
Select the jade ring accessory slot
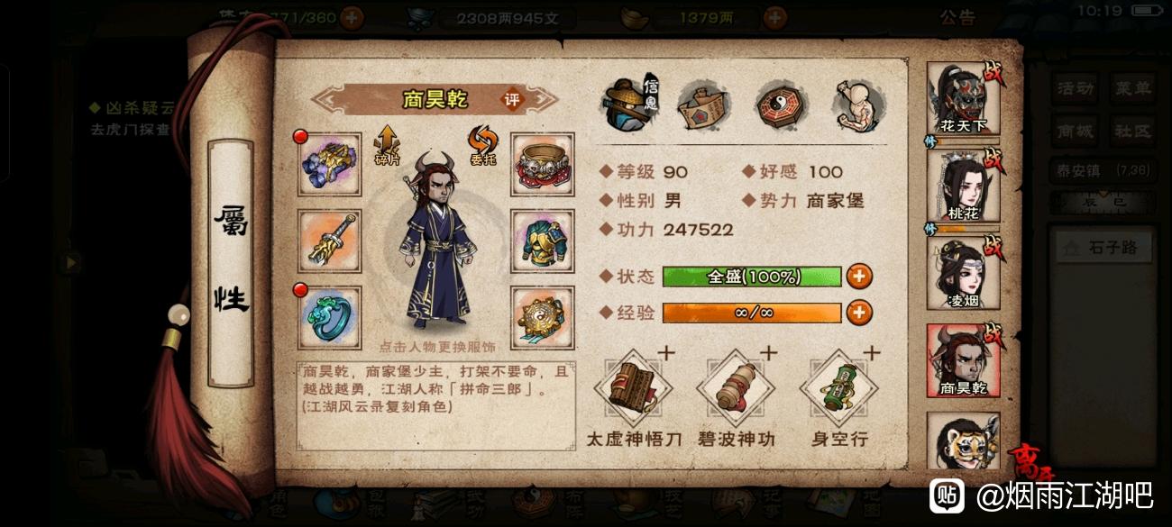(330, 317)
